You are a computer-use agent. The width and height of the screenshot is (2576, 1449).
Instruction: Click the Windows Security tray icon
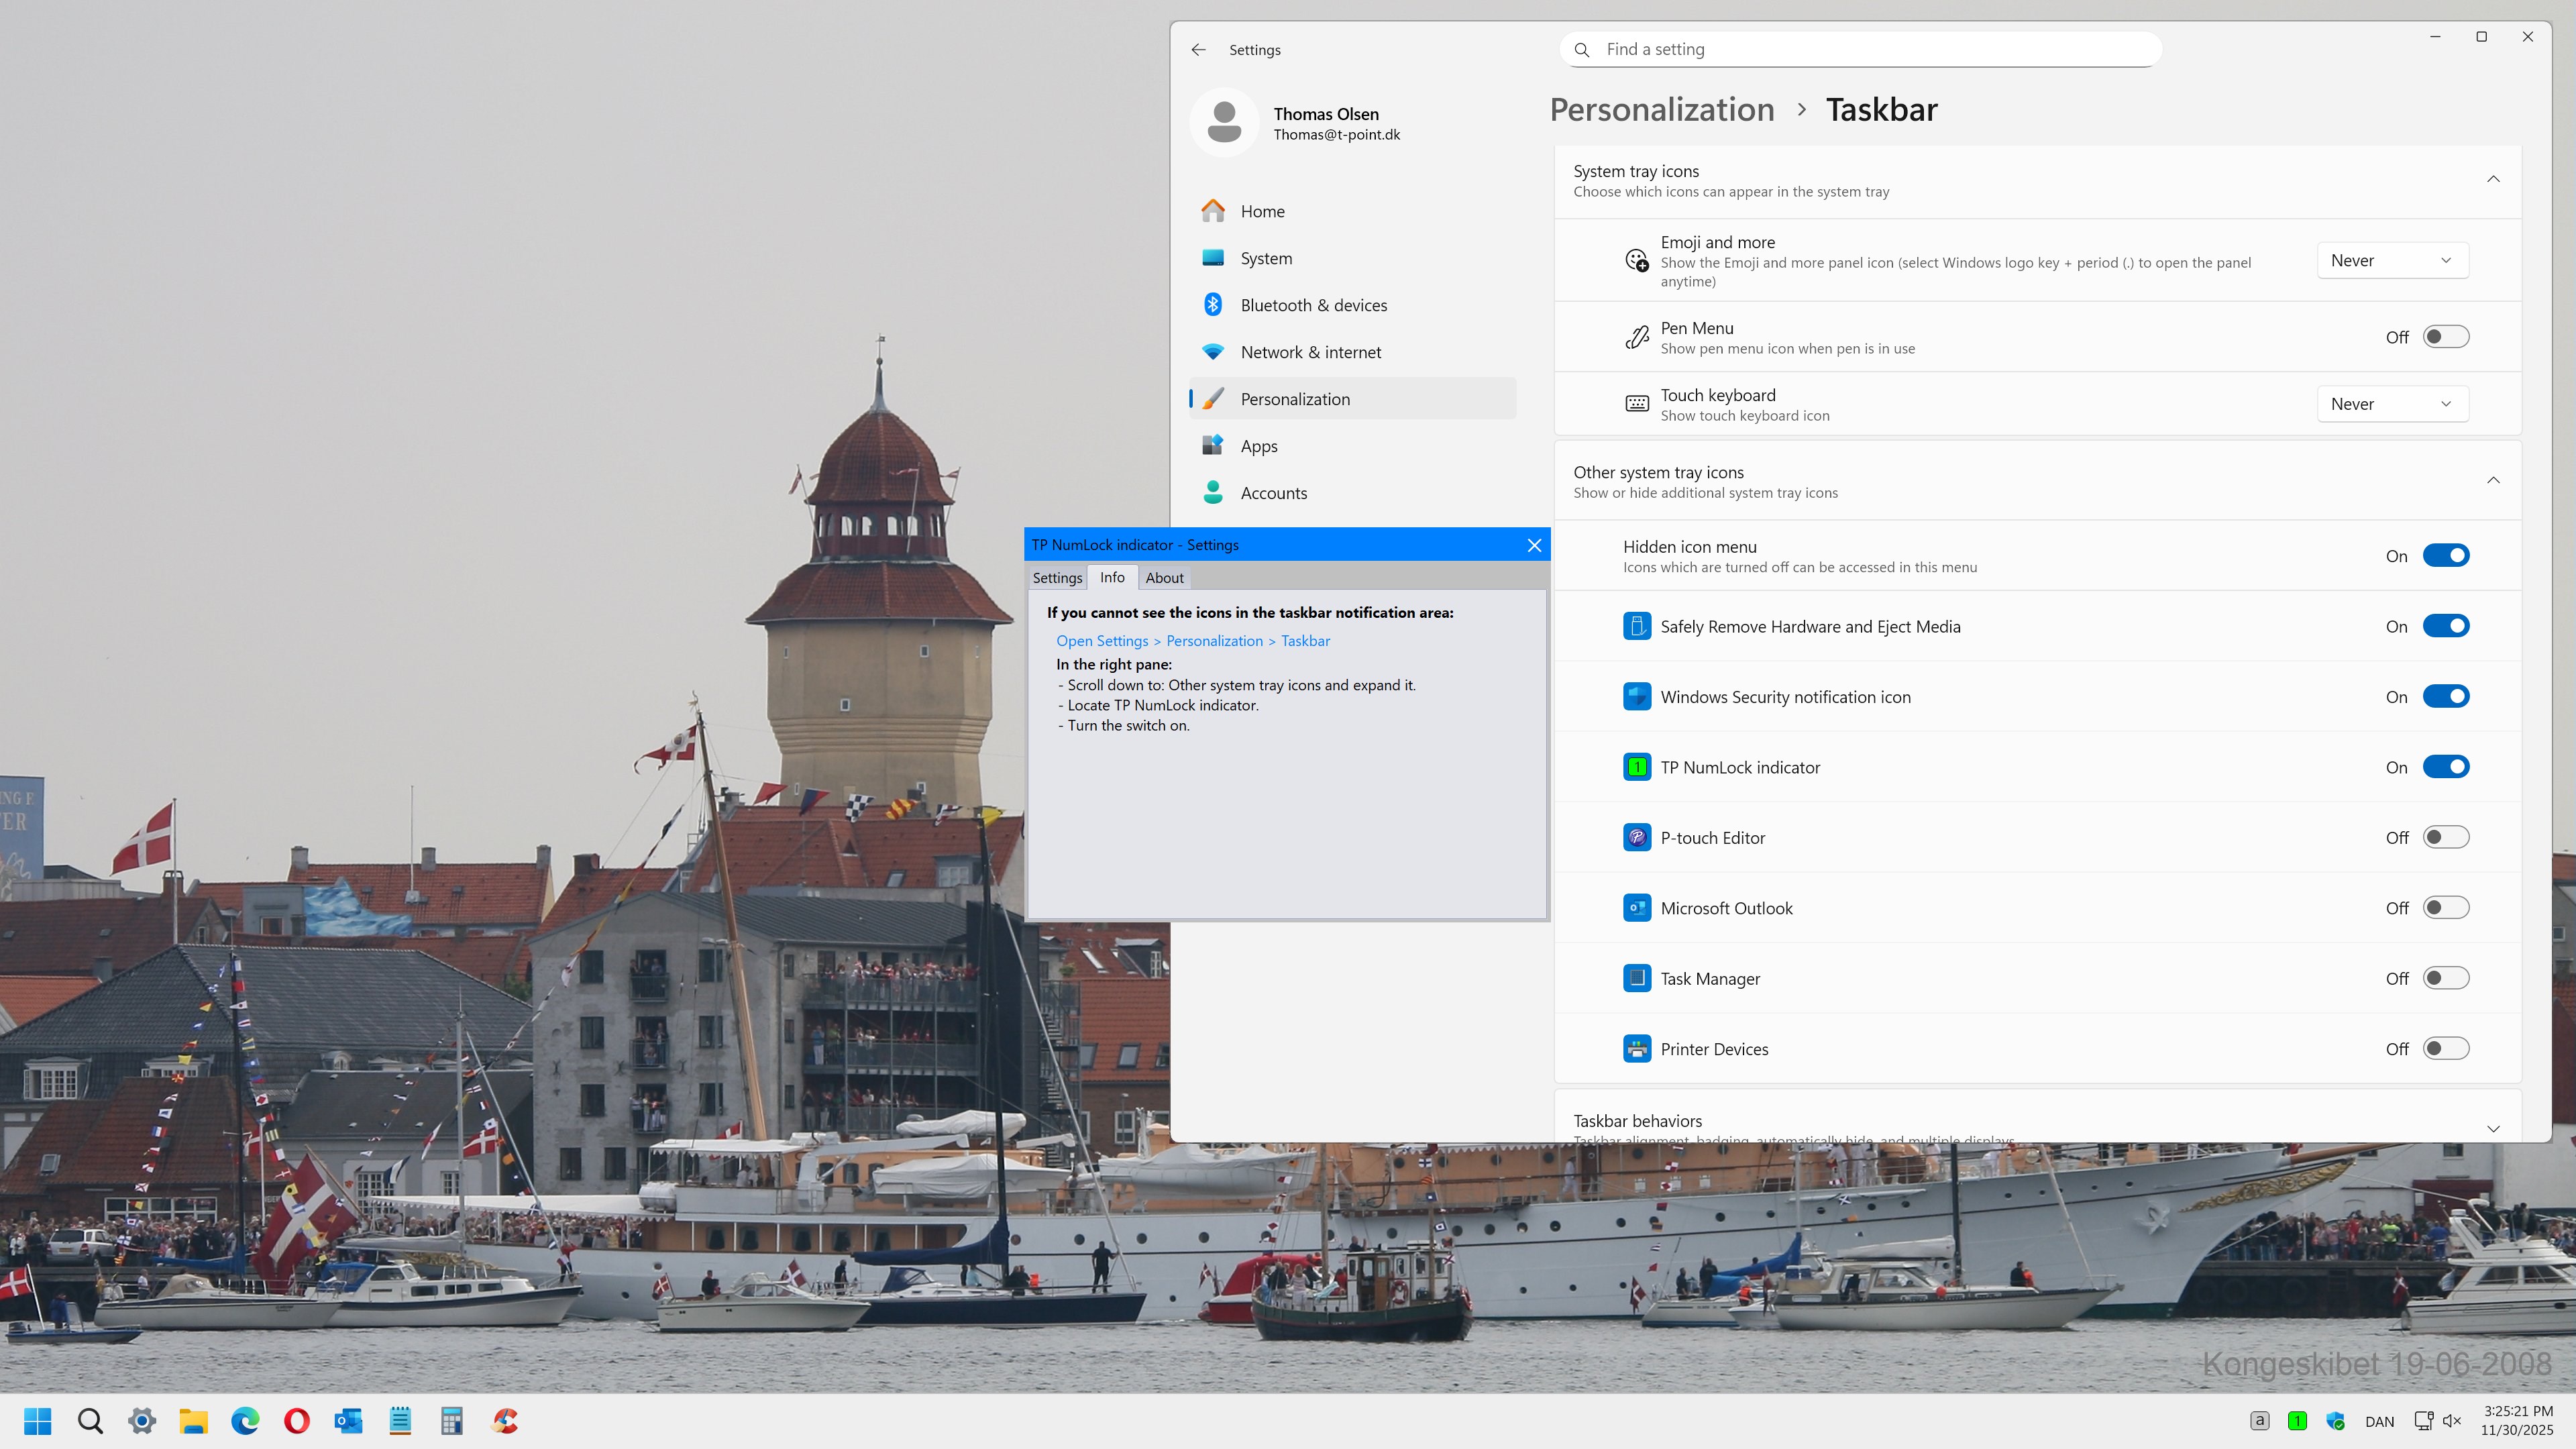point(2336,1421)
